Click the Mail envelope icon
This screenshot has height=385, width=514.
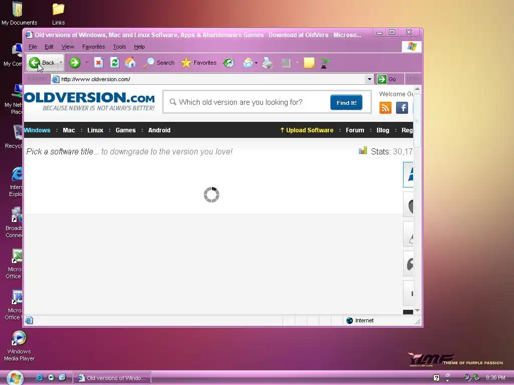(248, 63)
